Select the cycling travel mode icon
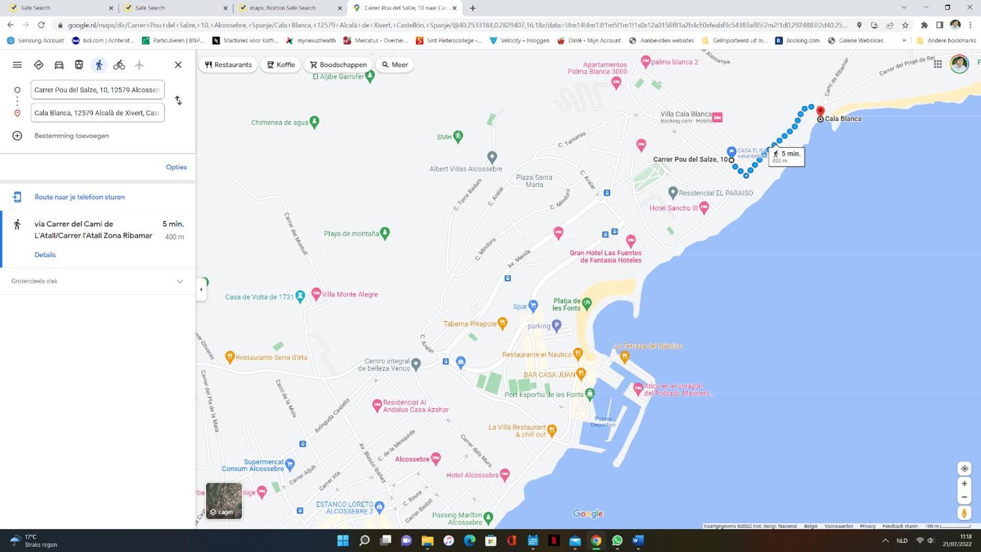The width and height of the screenshot is (981, 552). (x=119, y=65)
